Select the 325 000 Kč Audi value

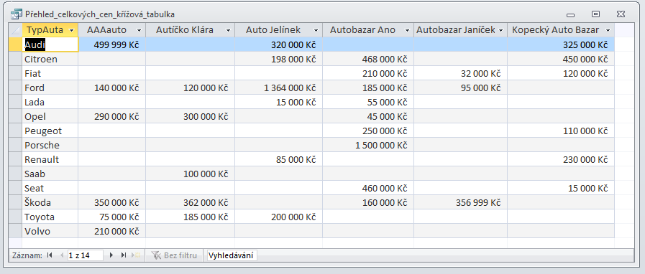click(561, 44)
